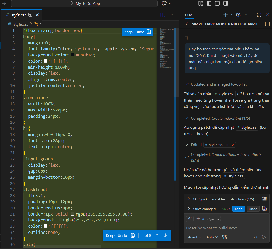The width and height of the screenshot is (272, 249).
Task: Send the message via the send arrow icon
Action: click(264, 237)
